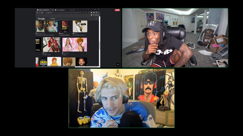The image size is (243, 136).
Task: Open the browser side panel icon
Action: 94,12
